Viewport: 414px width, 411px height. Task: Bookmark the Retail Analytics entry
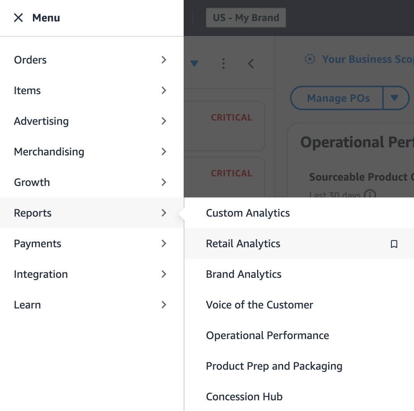point(394,244)
